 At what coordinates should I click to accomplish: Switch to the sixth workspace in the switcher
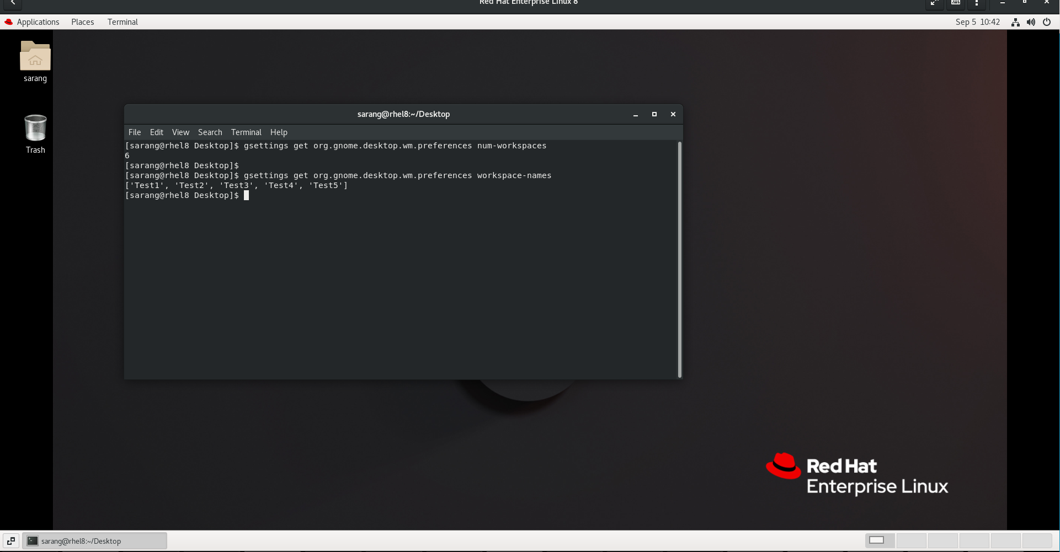[1037, 540]
